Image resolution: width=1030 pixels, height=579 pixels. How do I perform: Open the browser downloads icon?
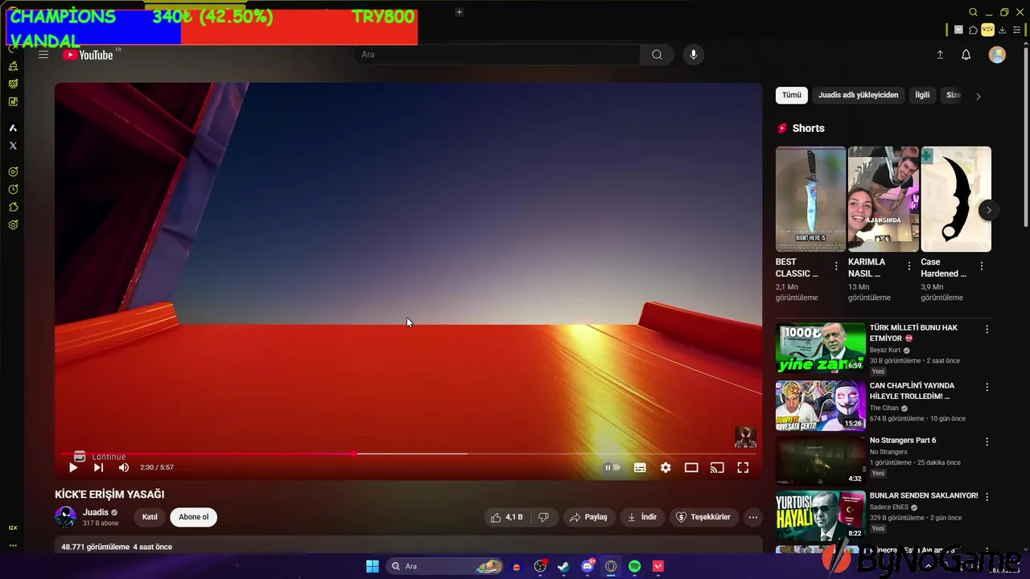1002,30
